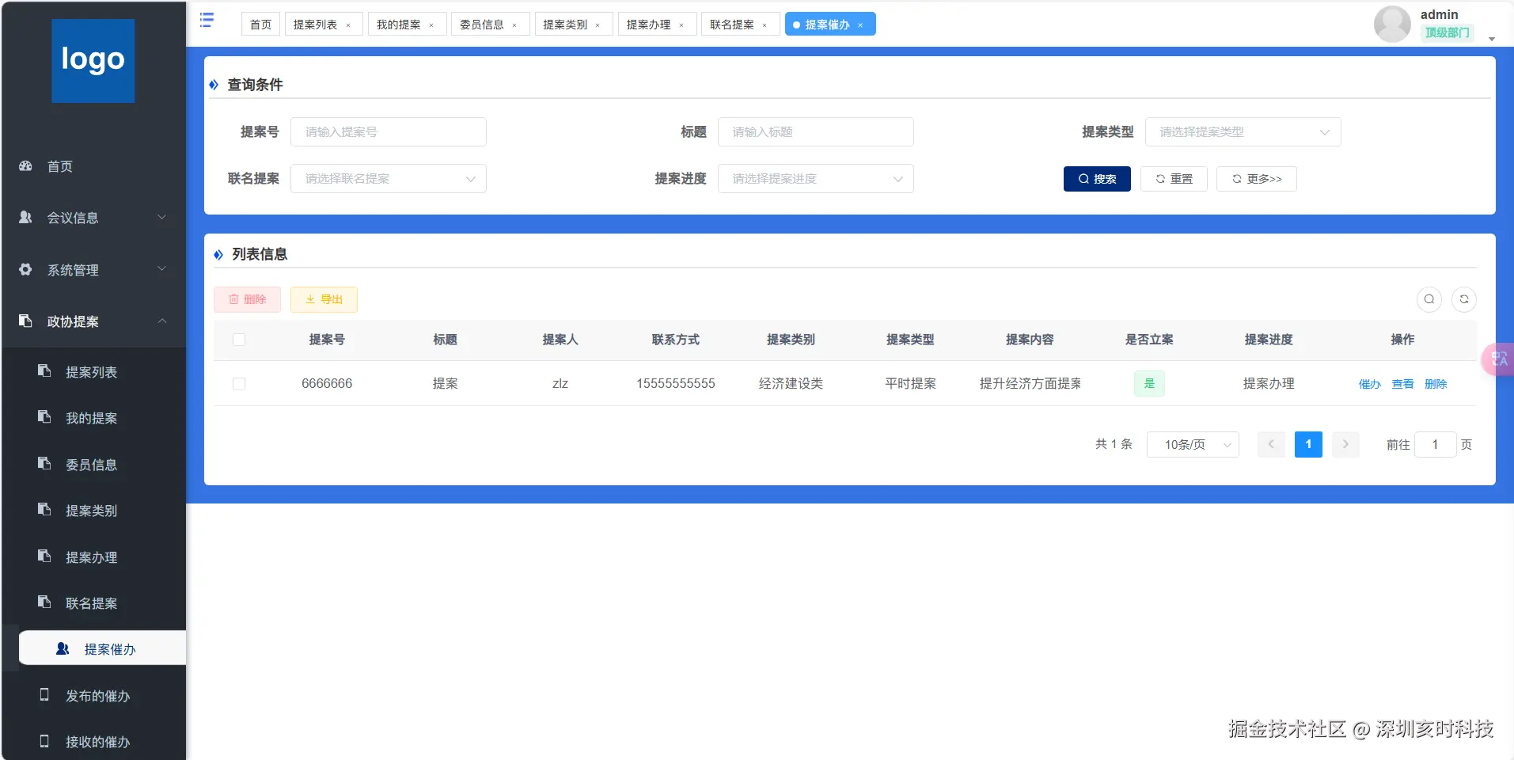This screenshot has height=760, width=1514.
Task: Click the logo image in the sidebar
Action: coord(93,61)
